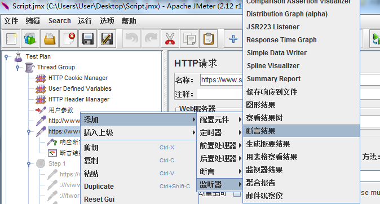Click the HTTP Header Manager icon
380x204 pixels.
(41, 99)
